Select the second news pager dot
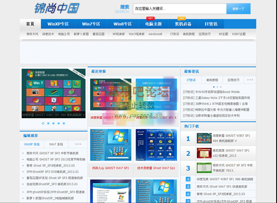 (x=217, y=87)
